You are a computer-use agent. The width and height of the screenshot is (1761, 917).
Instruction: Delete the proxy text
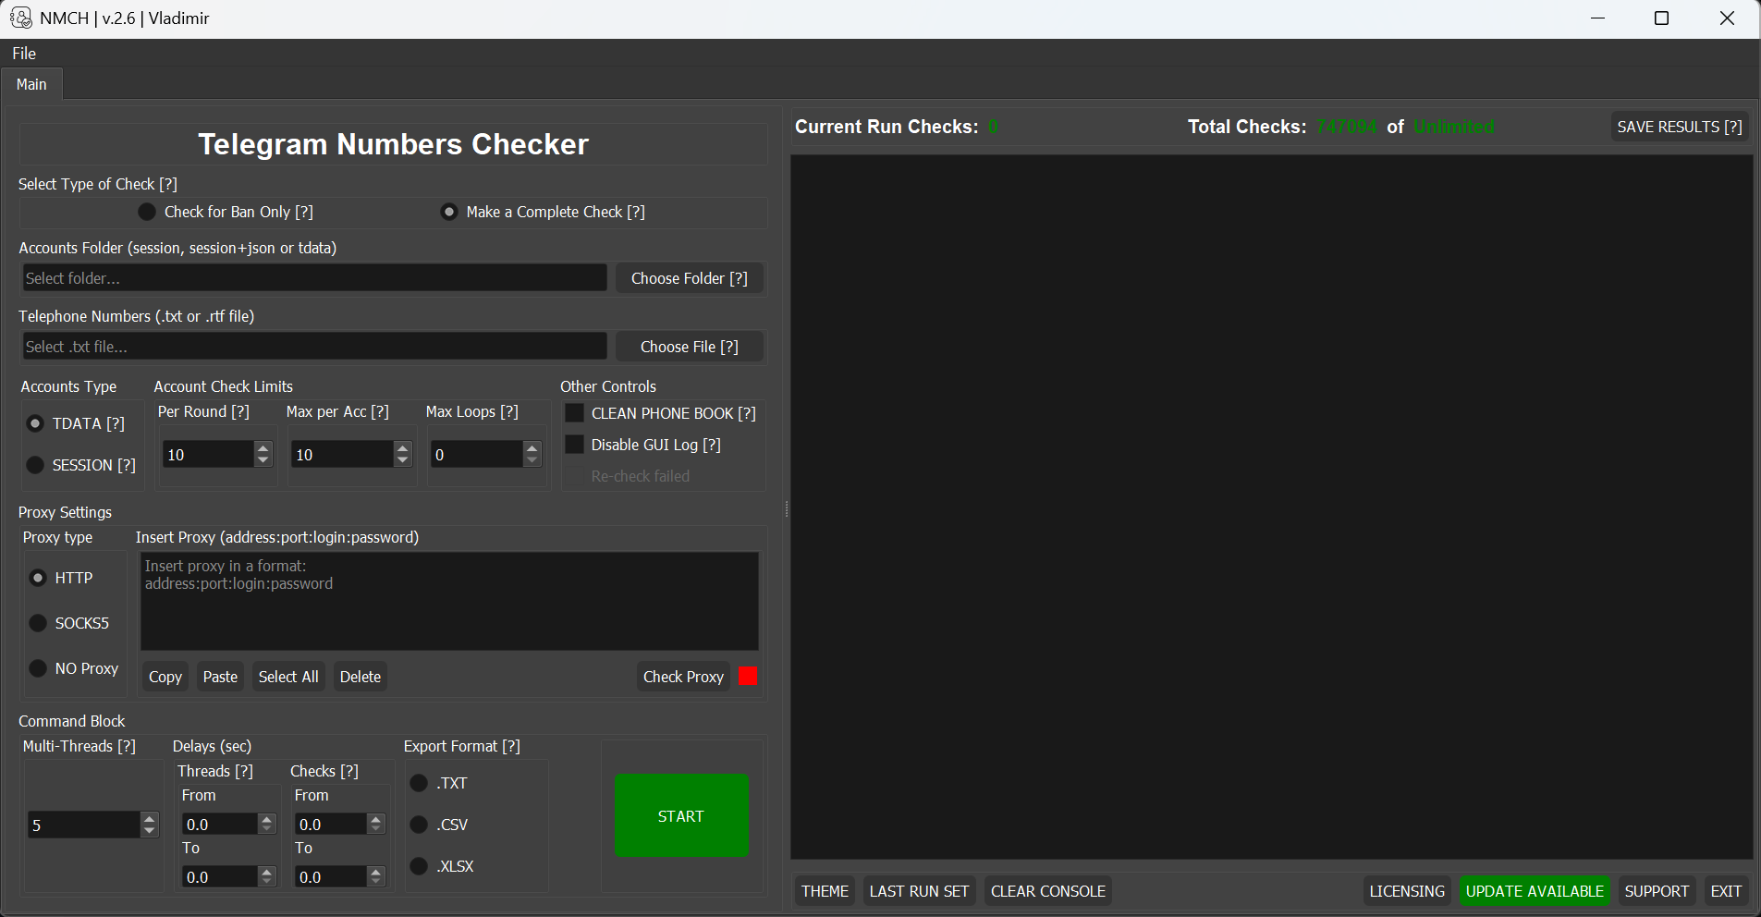361,677
